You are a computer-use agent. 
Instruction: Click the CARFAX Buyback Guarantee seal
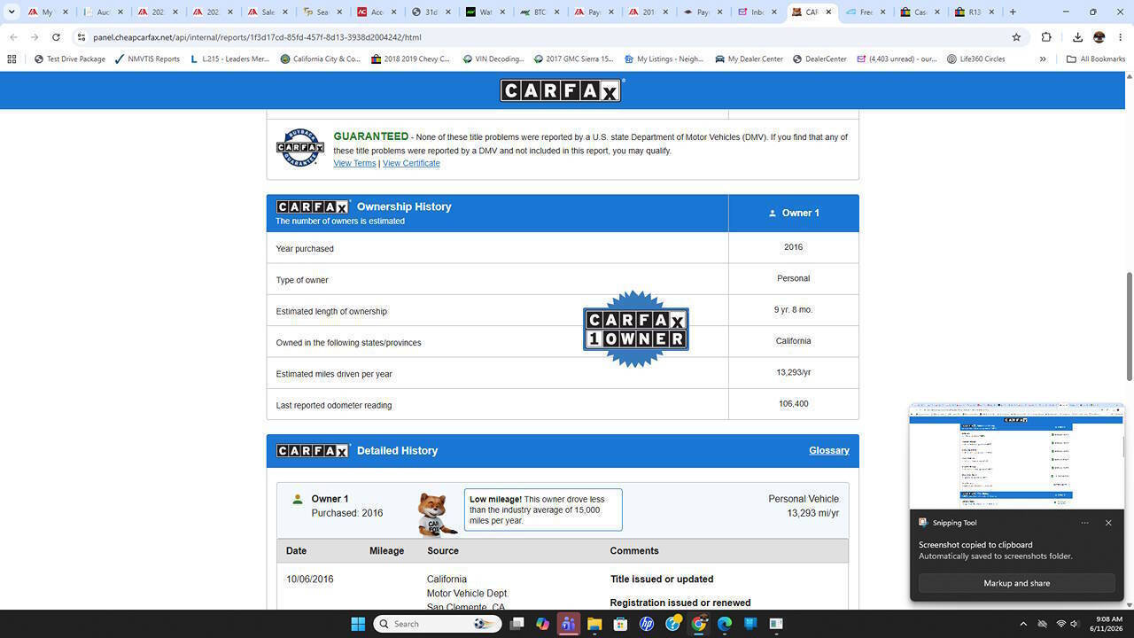[x=300, y=148]
